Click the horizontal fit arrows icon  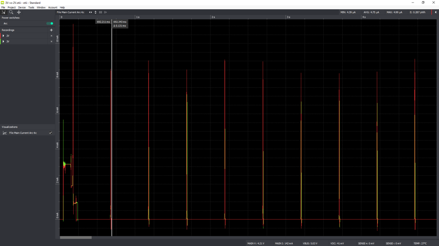click(90, 12)
